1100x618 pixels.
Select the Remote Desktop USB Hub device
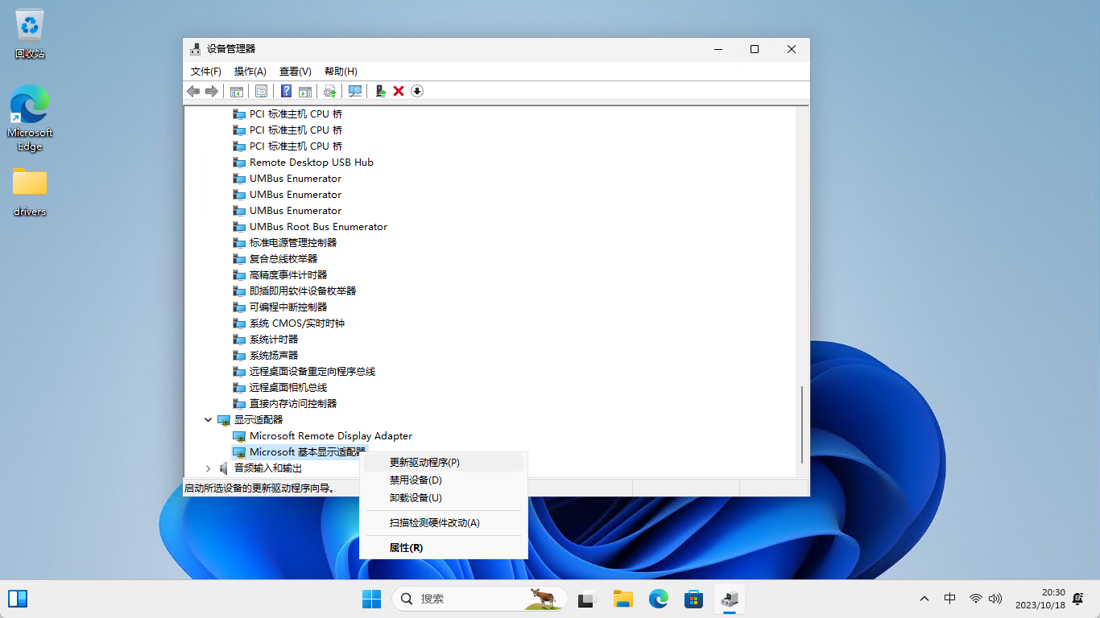click(311, 163)
